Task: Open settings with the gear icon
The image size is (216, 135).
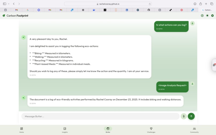Action: pyautogui.click(x=213, y=16)
